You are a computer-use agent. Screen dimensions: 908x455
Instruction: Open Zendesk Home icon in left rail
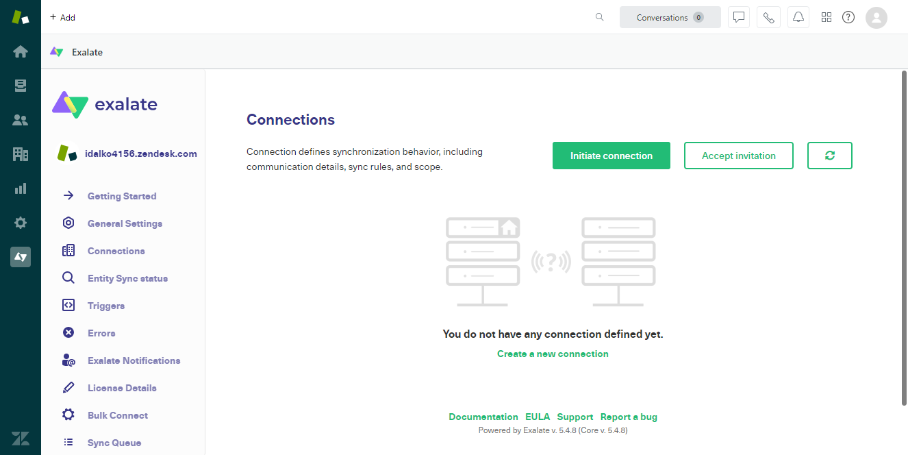[x=21, y=51]
